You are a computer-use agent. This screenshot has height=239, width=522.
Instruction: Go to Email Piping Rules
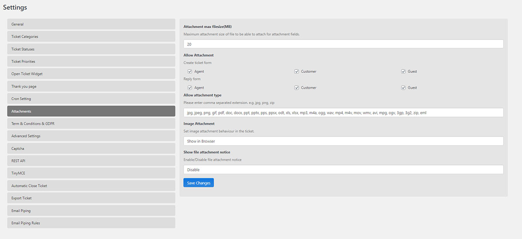91,223
